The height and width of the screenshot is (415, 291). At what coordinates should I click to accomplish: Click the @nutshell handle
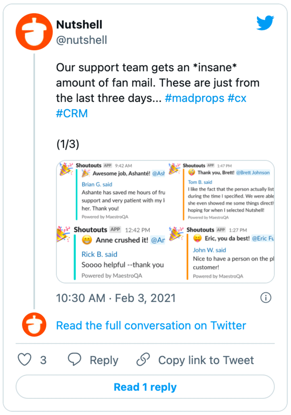[82, 40]
